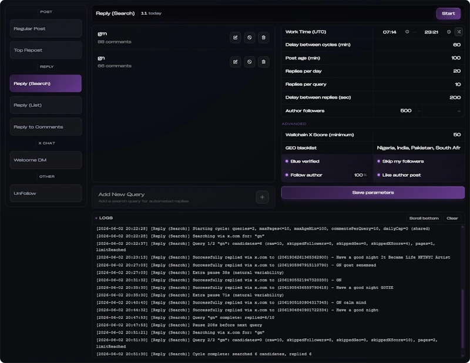Toggle Blue verified option
The height and width of the screenshot is (363, 470).
coord(327,162)
